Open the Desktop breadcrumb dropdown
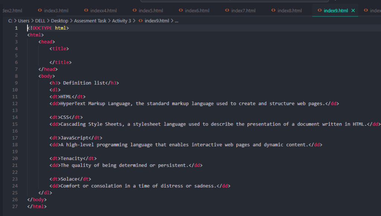This screenshot has width=381, height=216. click(60, 21)
